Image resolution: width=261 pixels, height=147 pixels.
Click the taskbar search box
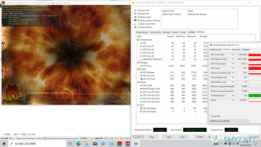38,144
